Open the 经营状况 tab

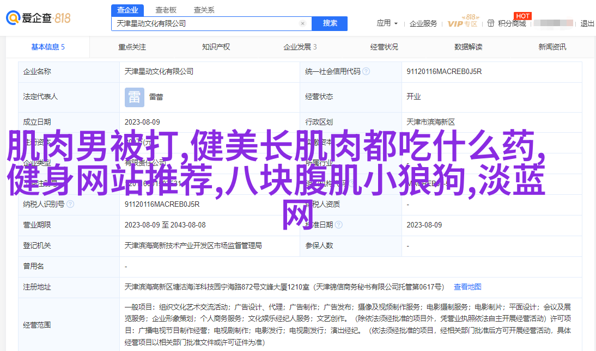pyautogui.click(x=384, y=47)
